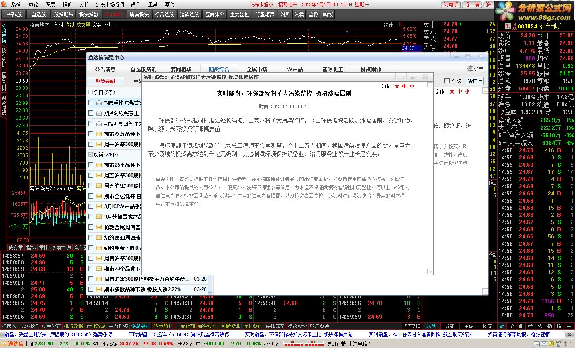
Task: Check the 纽约期金下跌 news checkbox
Action: 91,248
